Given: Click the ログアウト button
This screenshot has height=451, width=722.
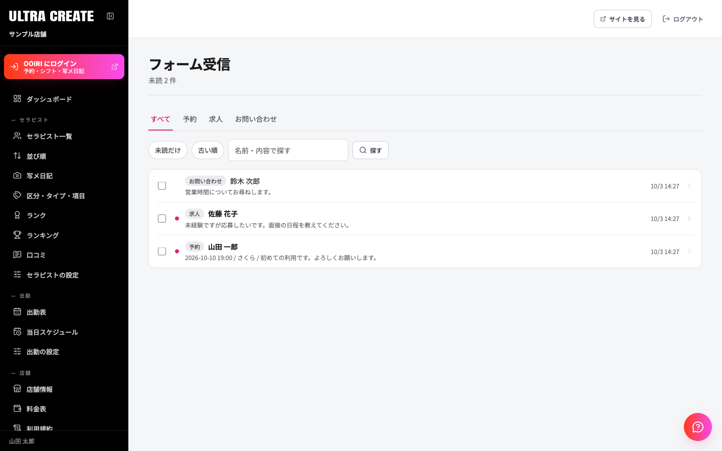Looking at the screenshot, I should pos(683,19).
